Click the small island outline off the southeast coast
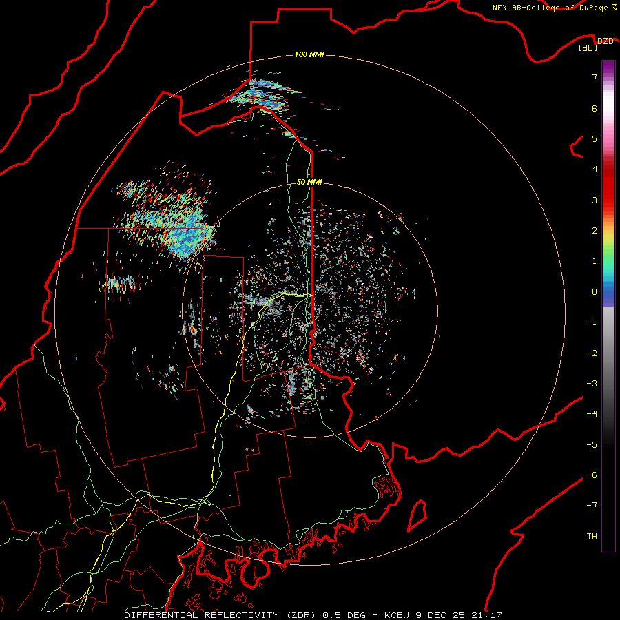Viewport: 620px width, 620px height. (x=417, y=515)
